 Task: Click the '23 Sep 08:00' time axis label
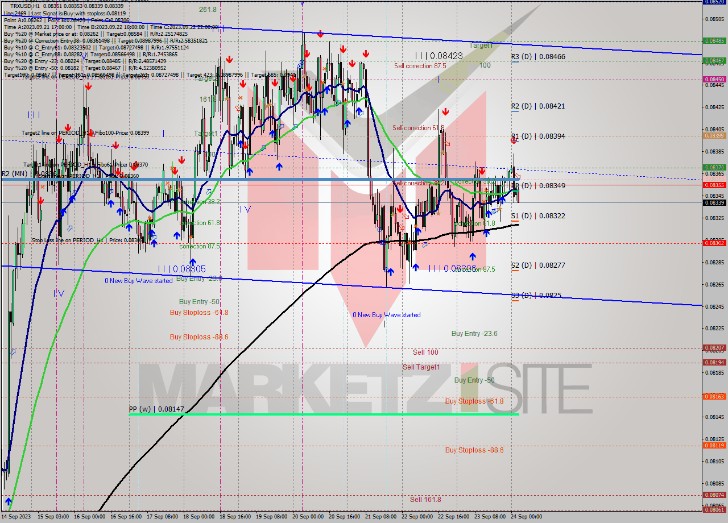pos(490,517)
